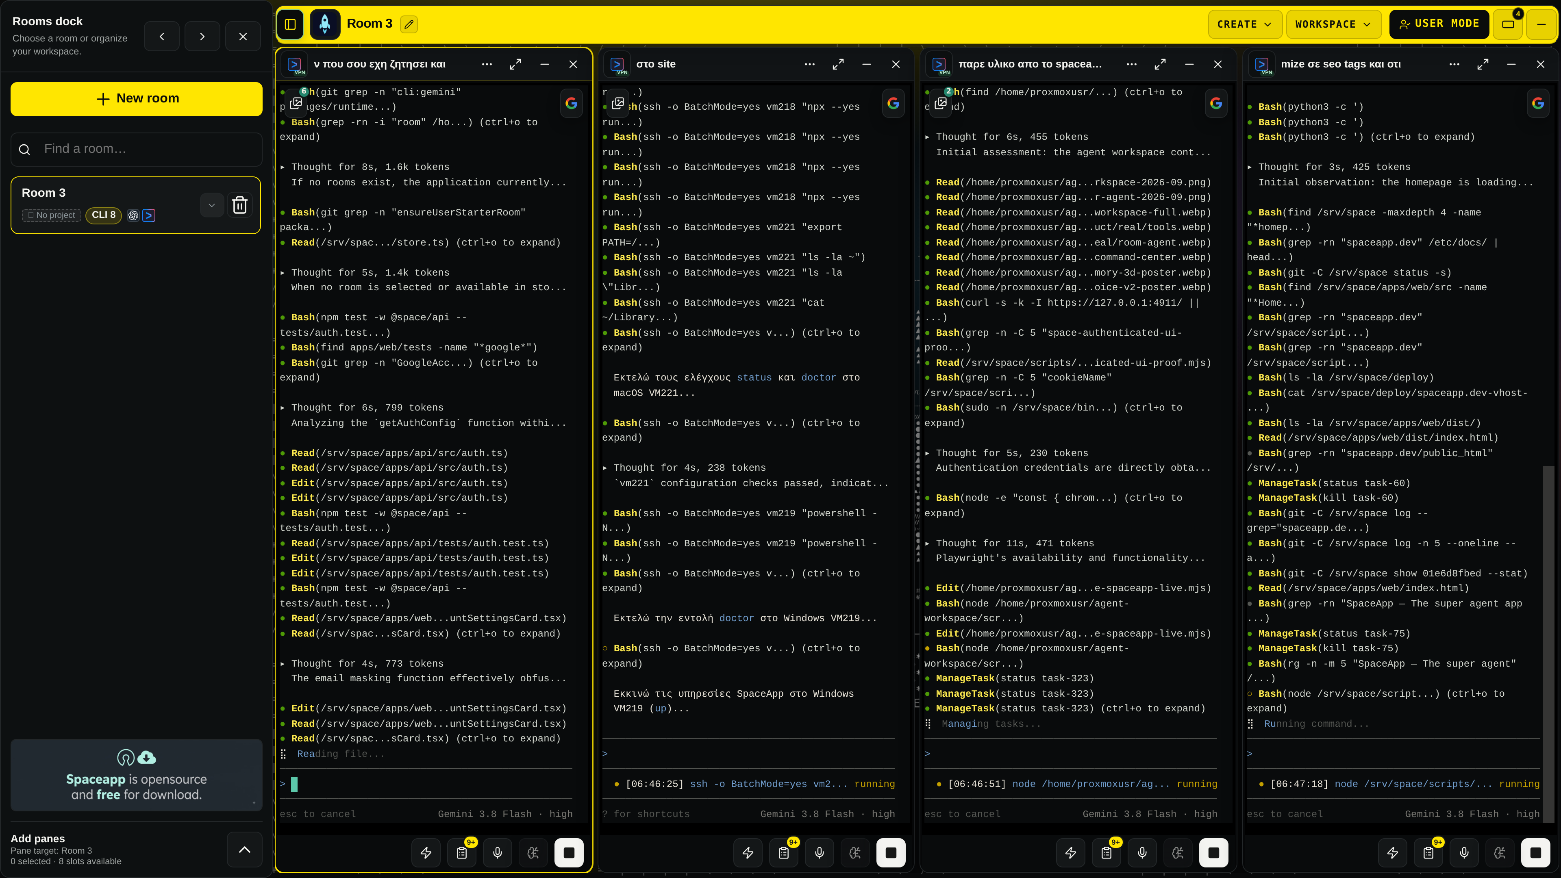Stop the agent in the fourth pane
1561x878 pixels.
click(1535, 853)
